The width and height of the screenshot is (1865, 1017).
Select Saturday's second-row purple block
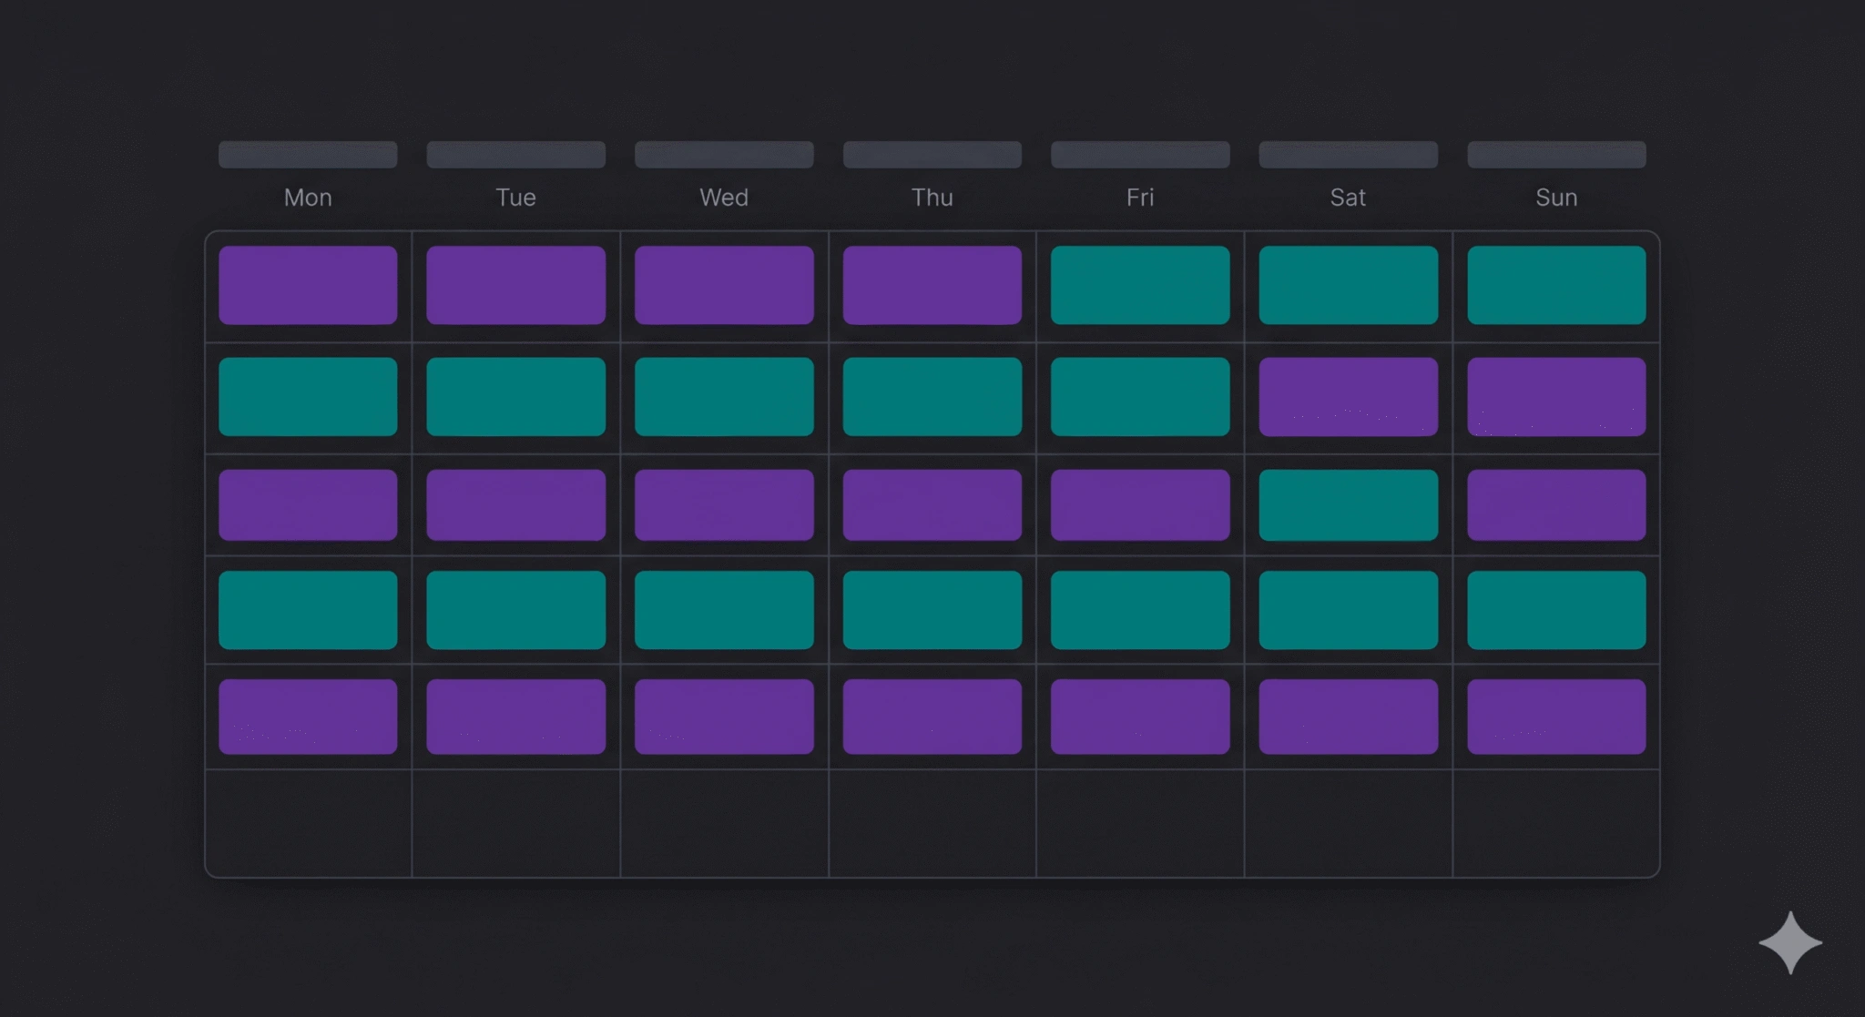click(1349, 397)
